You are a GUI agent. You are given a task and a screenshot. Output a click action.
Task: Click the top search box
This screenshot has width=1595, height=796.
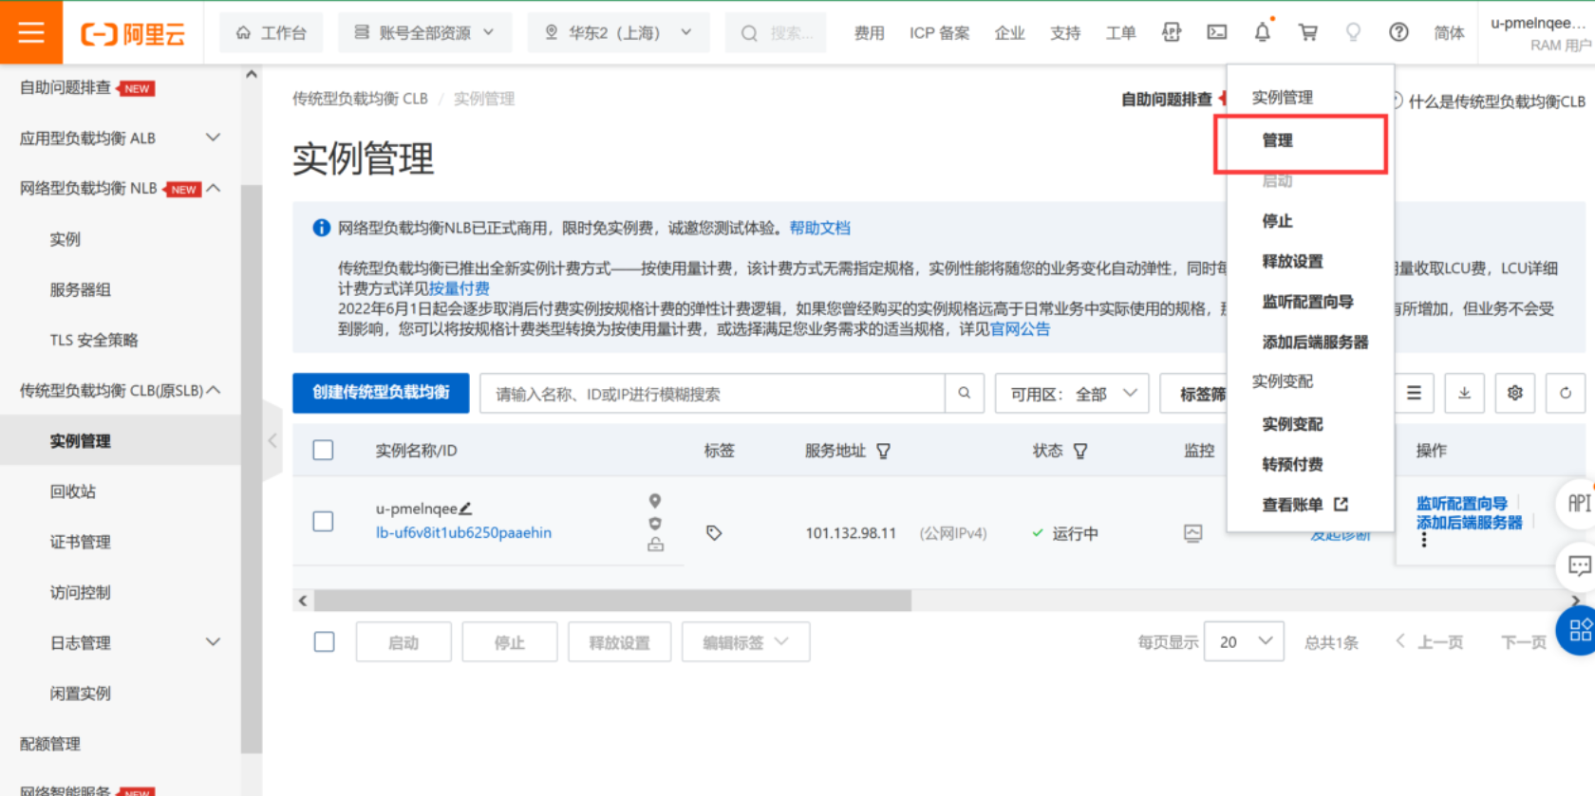776,33
